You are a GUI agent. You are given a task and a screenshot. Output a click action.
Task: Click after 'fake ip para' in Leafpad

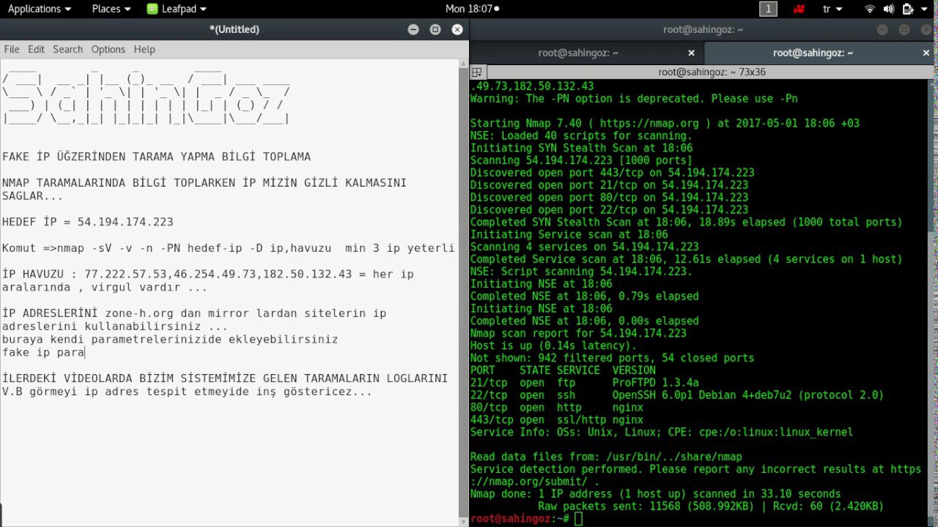pos(86,353)
